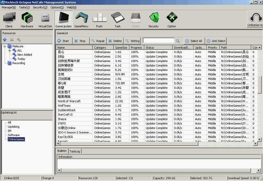Add a resource with the plus icon
The width and height of the screenshot is (263, 181).
point(5,40)
